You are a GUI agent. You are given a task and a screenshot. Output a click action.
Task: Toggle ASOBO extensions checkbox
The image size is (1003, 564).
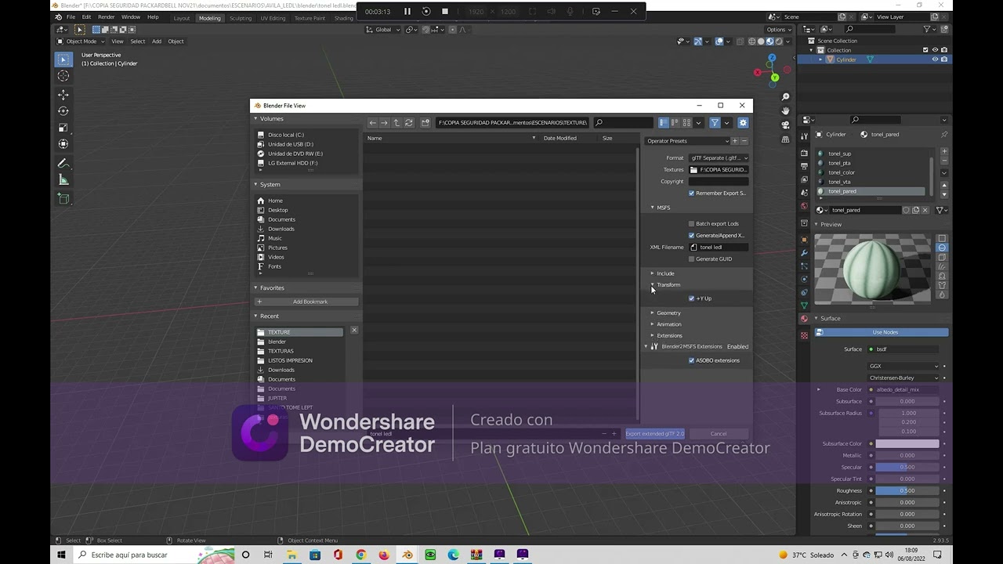pyautogui.click(x=692, y=360)
